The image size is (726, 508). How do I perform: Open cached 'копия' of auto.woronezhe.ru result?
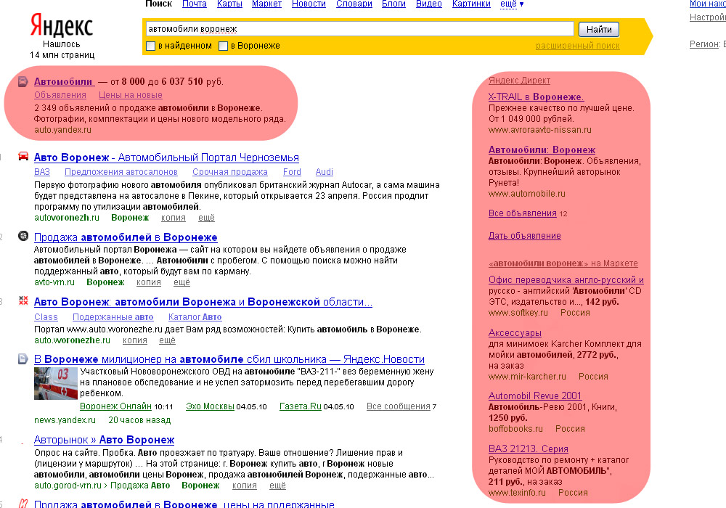(x=135, y=340)
